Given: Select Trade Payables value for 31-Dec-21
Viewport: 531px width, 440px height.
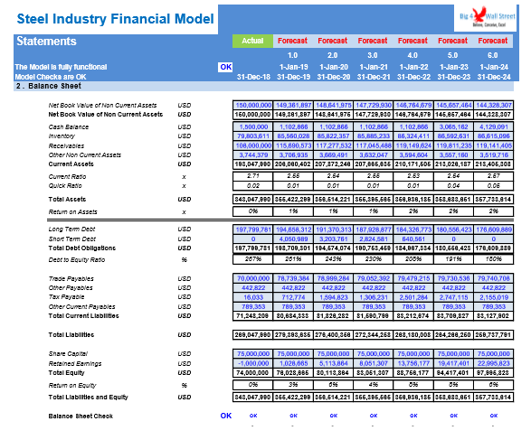Looking at the screenshot, I should click(x=374, y=278).
